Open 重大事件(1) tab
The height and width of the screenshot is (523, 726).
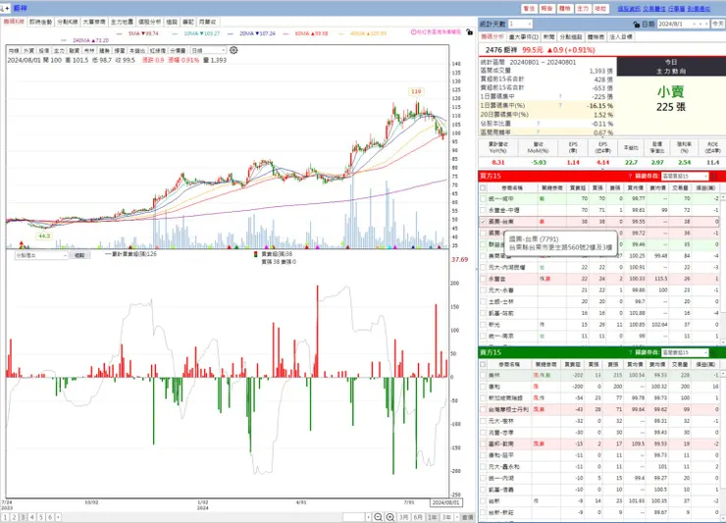[524, 36]
